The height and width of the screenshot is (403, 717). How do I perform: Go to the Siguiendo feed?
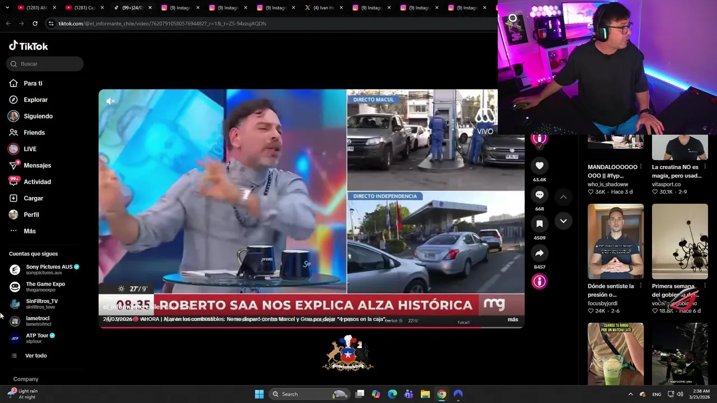tap(31, 116)
